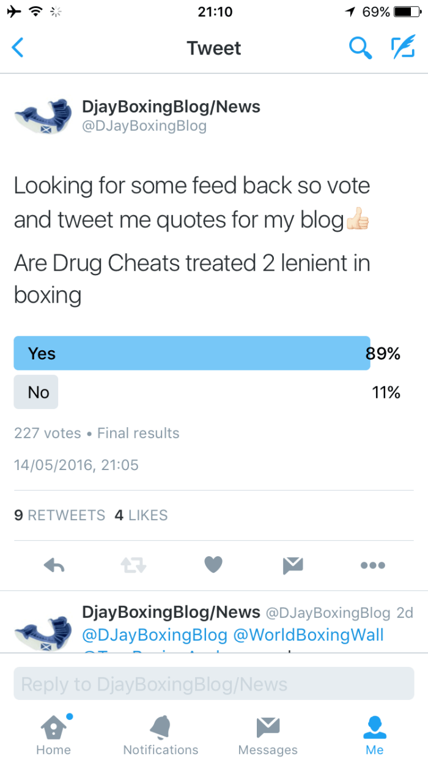This screenshot has height=761, width=428.
Task: Open the three-dot more options menu
Action: tap(372, 565)
